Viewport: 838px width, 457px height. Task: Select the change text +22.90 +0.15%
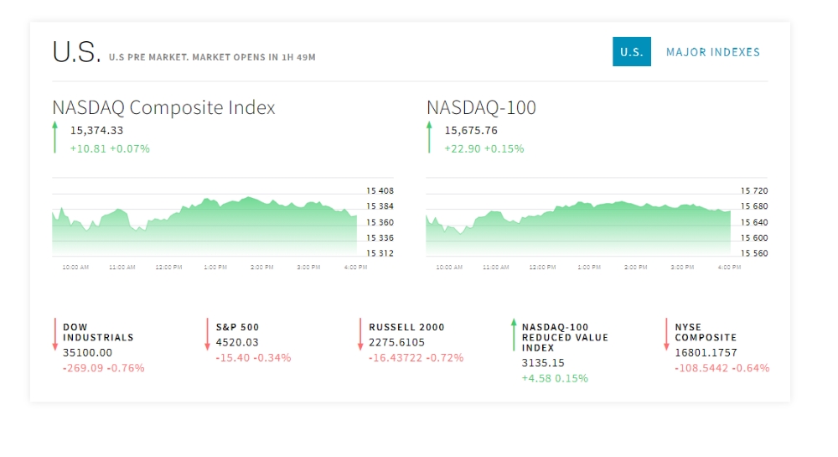click(x=484, y=148)
